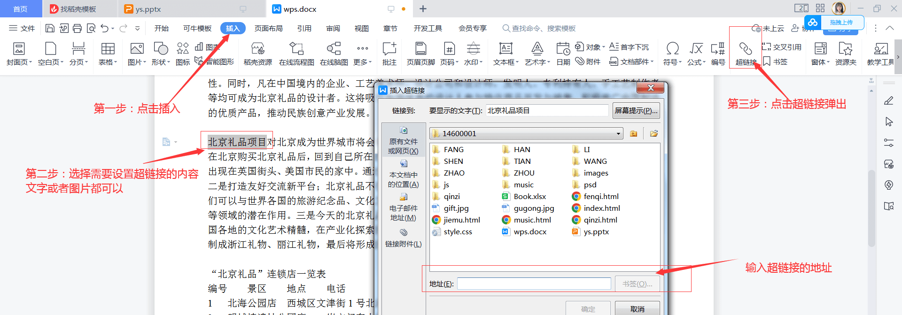Click the 超链接 hyperlink button

[746, 54]
